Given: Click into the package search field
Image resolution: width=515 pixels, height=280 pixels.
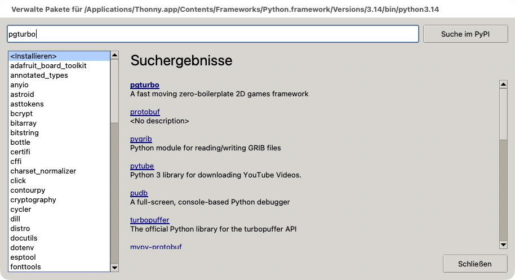Looking at the screenshot, I should [213, 34].
